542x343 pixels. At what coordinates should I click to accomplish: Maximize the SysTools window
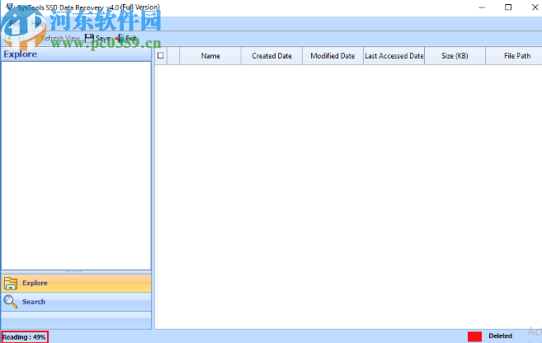508,7
